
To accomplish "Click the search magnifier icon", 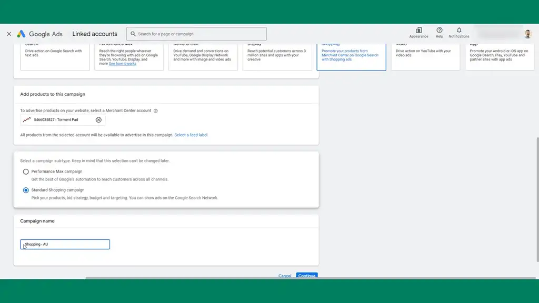I will tap(133, 34).
